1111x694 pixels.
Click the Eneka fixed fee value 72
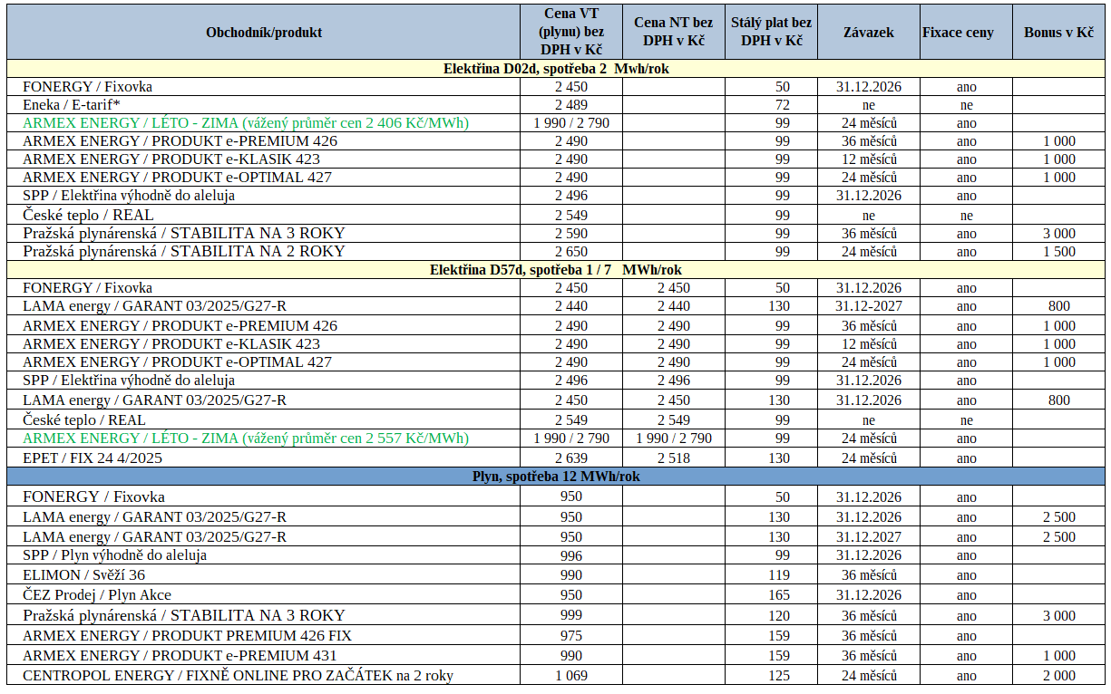(783, 105)
